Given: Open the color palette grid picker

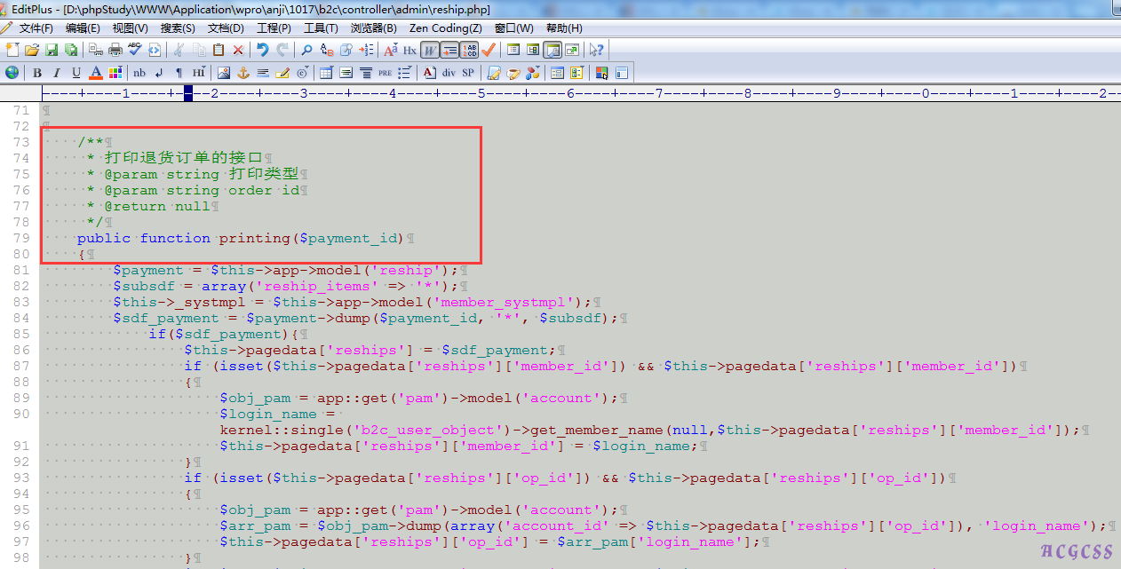Looking at the screenshot, I should pos(115,73).
